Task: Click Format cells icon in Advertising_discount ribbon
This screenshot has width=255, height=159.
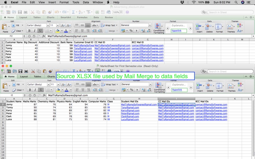Action: (218, 26)
